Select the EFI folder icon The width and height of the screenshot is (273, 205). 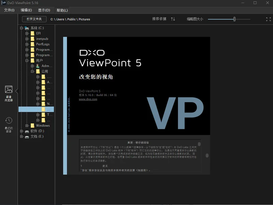pos(32,33)
